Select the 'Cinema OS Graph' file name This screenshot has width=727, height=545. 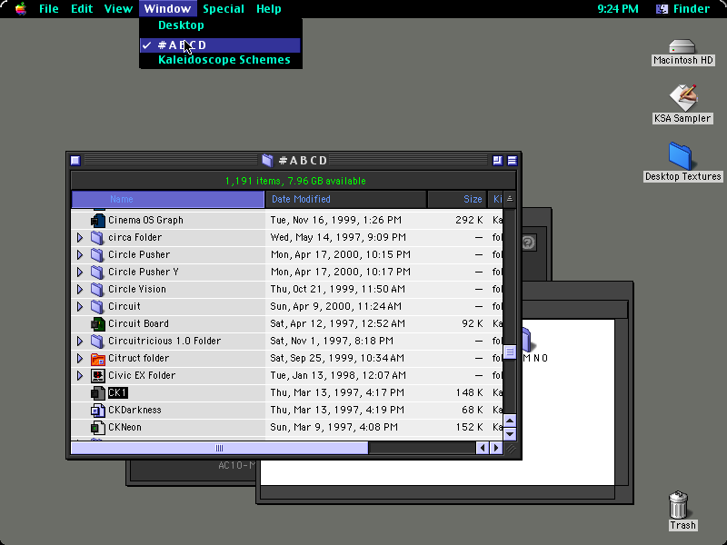click(x=145, y=220)
